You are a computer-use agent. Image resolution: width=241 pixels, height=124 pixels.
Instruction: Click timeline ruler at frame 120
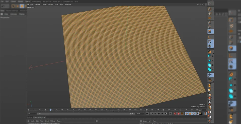(x=113, y=110)
